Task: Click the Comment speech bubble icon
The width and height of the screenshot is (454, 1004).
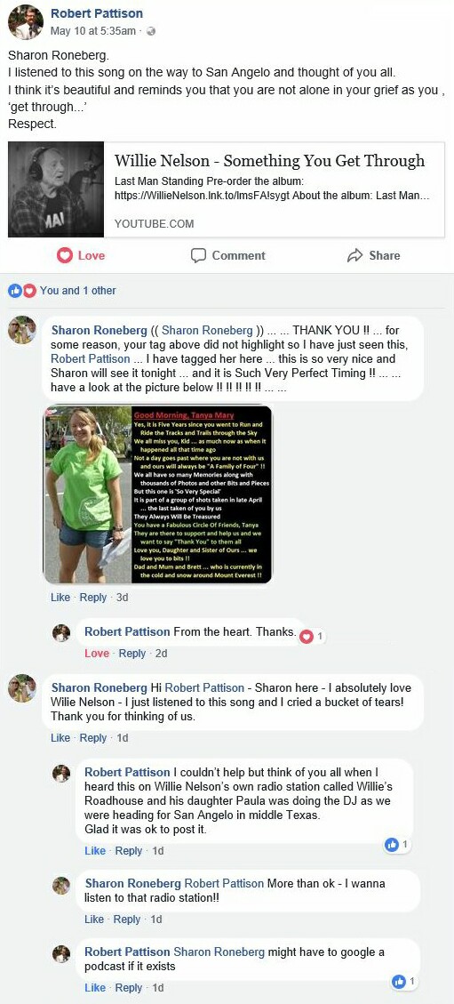Action: tap(199, 255)
